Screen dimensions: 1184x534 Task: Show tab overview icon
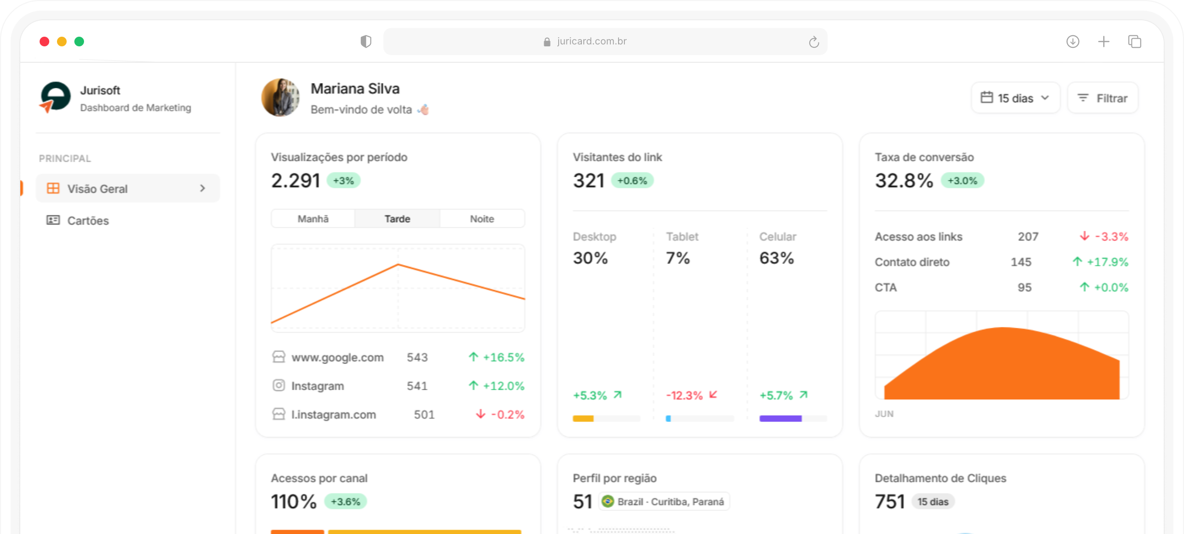[1135, 42]
